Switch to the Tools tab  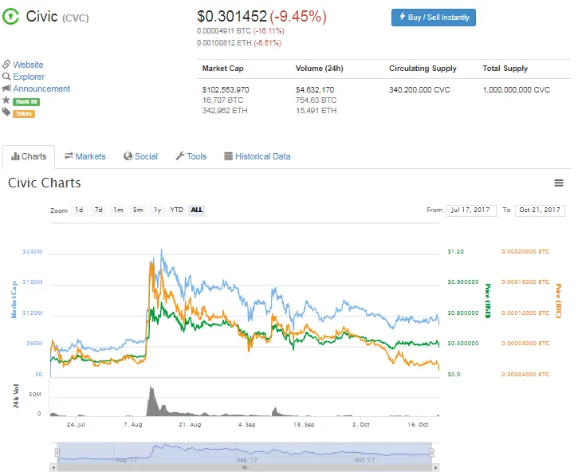tap(191, 156)
